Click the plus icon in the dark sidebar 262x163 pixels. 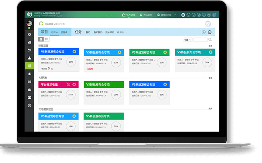pyautogui.click(x=29, y=34)
